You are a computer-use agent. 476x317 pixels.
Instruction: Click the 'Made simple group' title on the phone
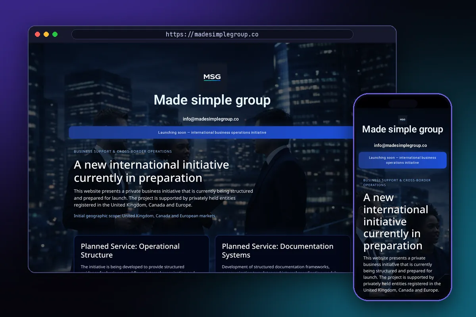coord(403,129)
